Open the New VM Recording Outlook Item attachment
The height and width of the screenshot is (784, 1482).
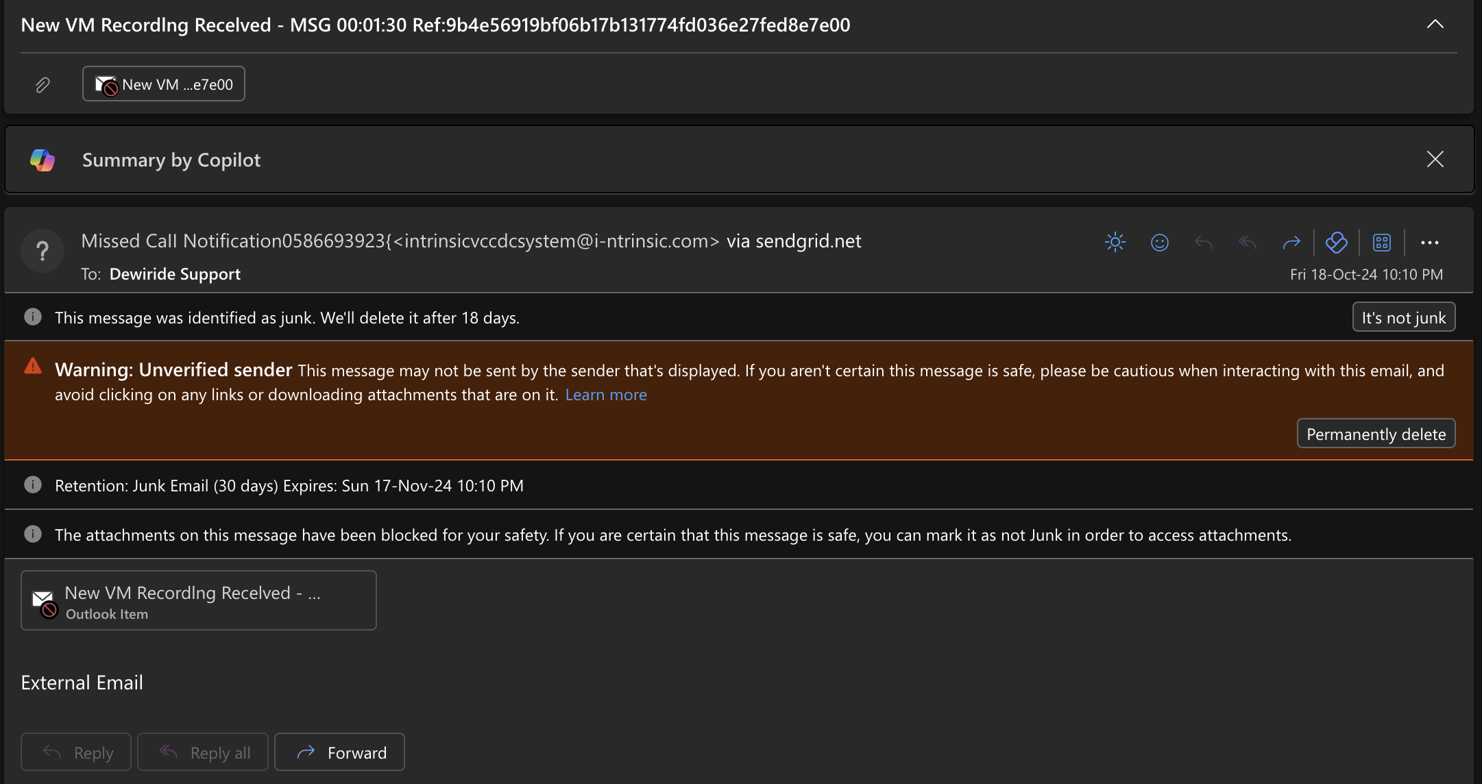pos(199,600)
